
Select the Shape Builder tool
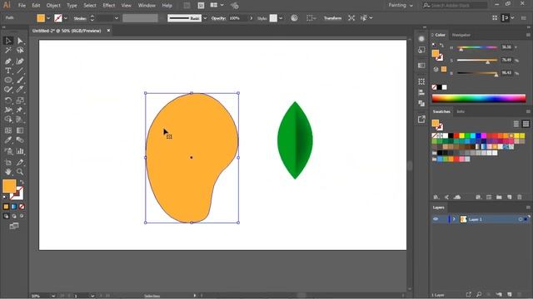pyautogui.click(x=8, y=120)
